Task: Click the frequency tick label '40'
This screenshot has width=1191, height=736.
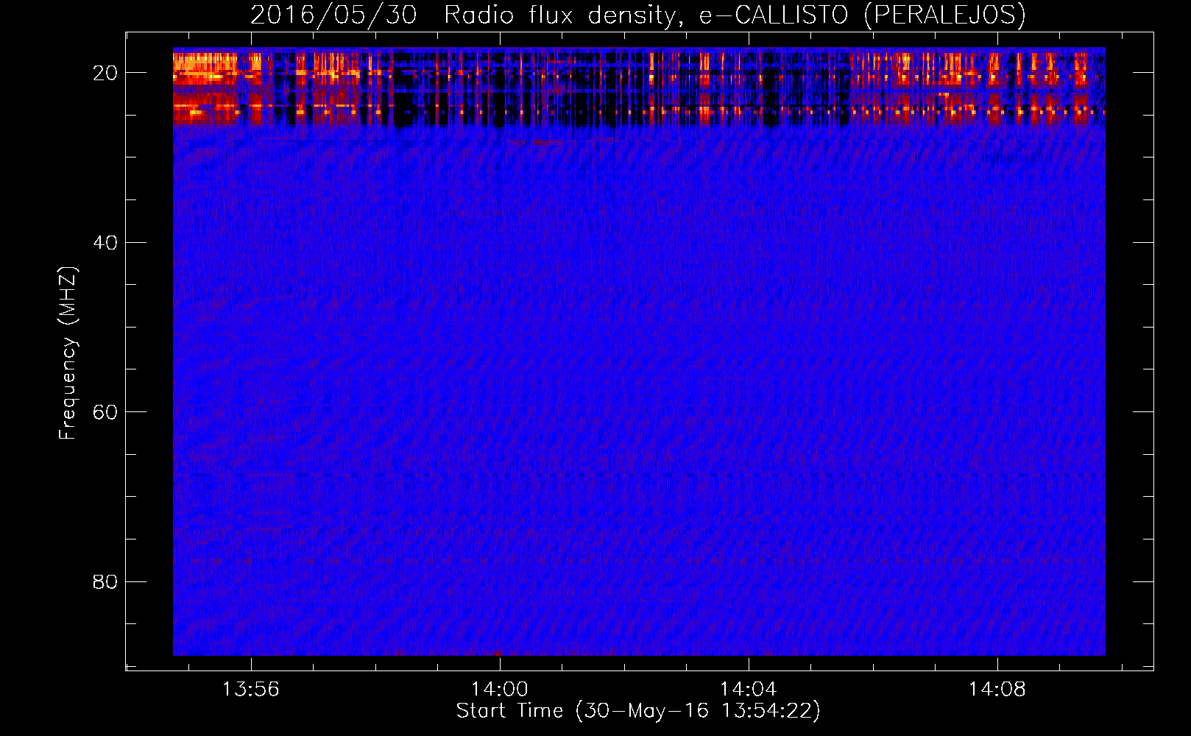Action: [106, 243]
